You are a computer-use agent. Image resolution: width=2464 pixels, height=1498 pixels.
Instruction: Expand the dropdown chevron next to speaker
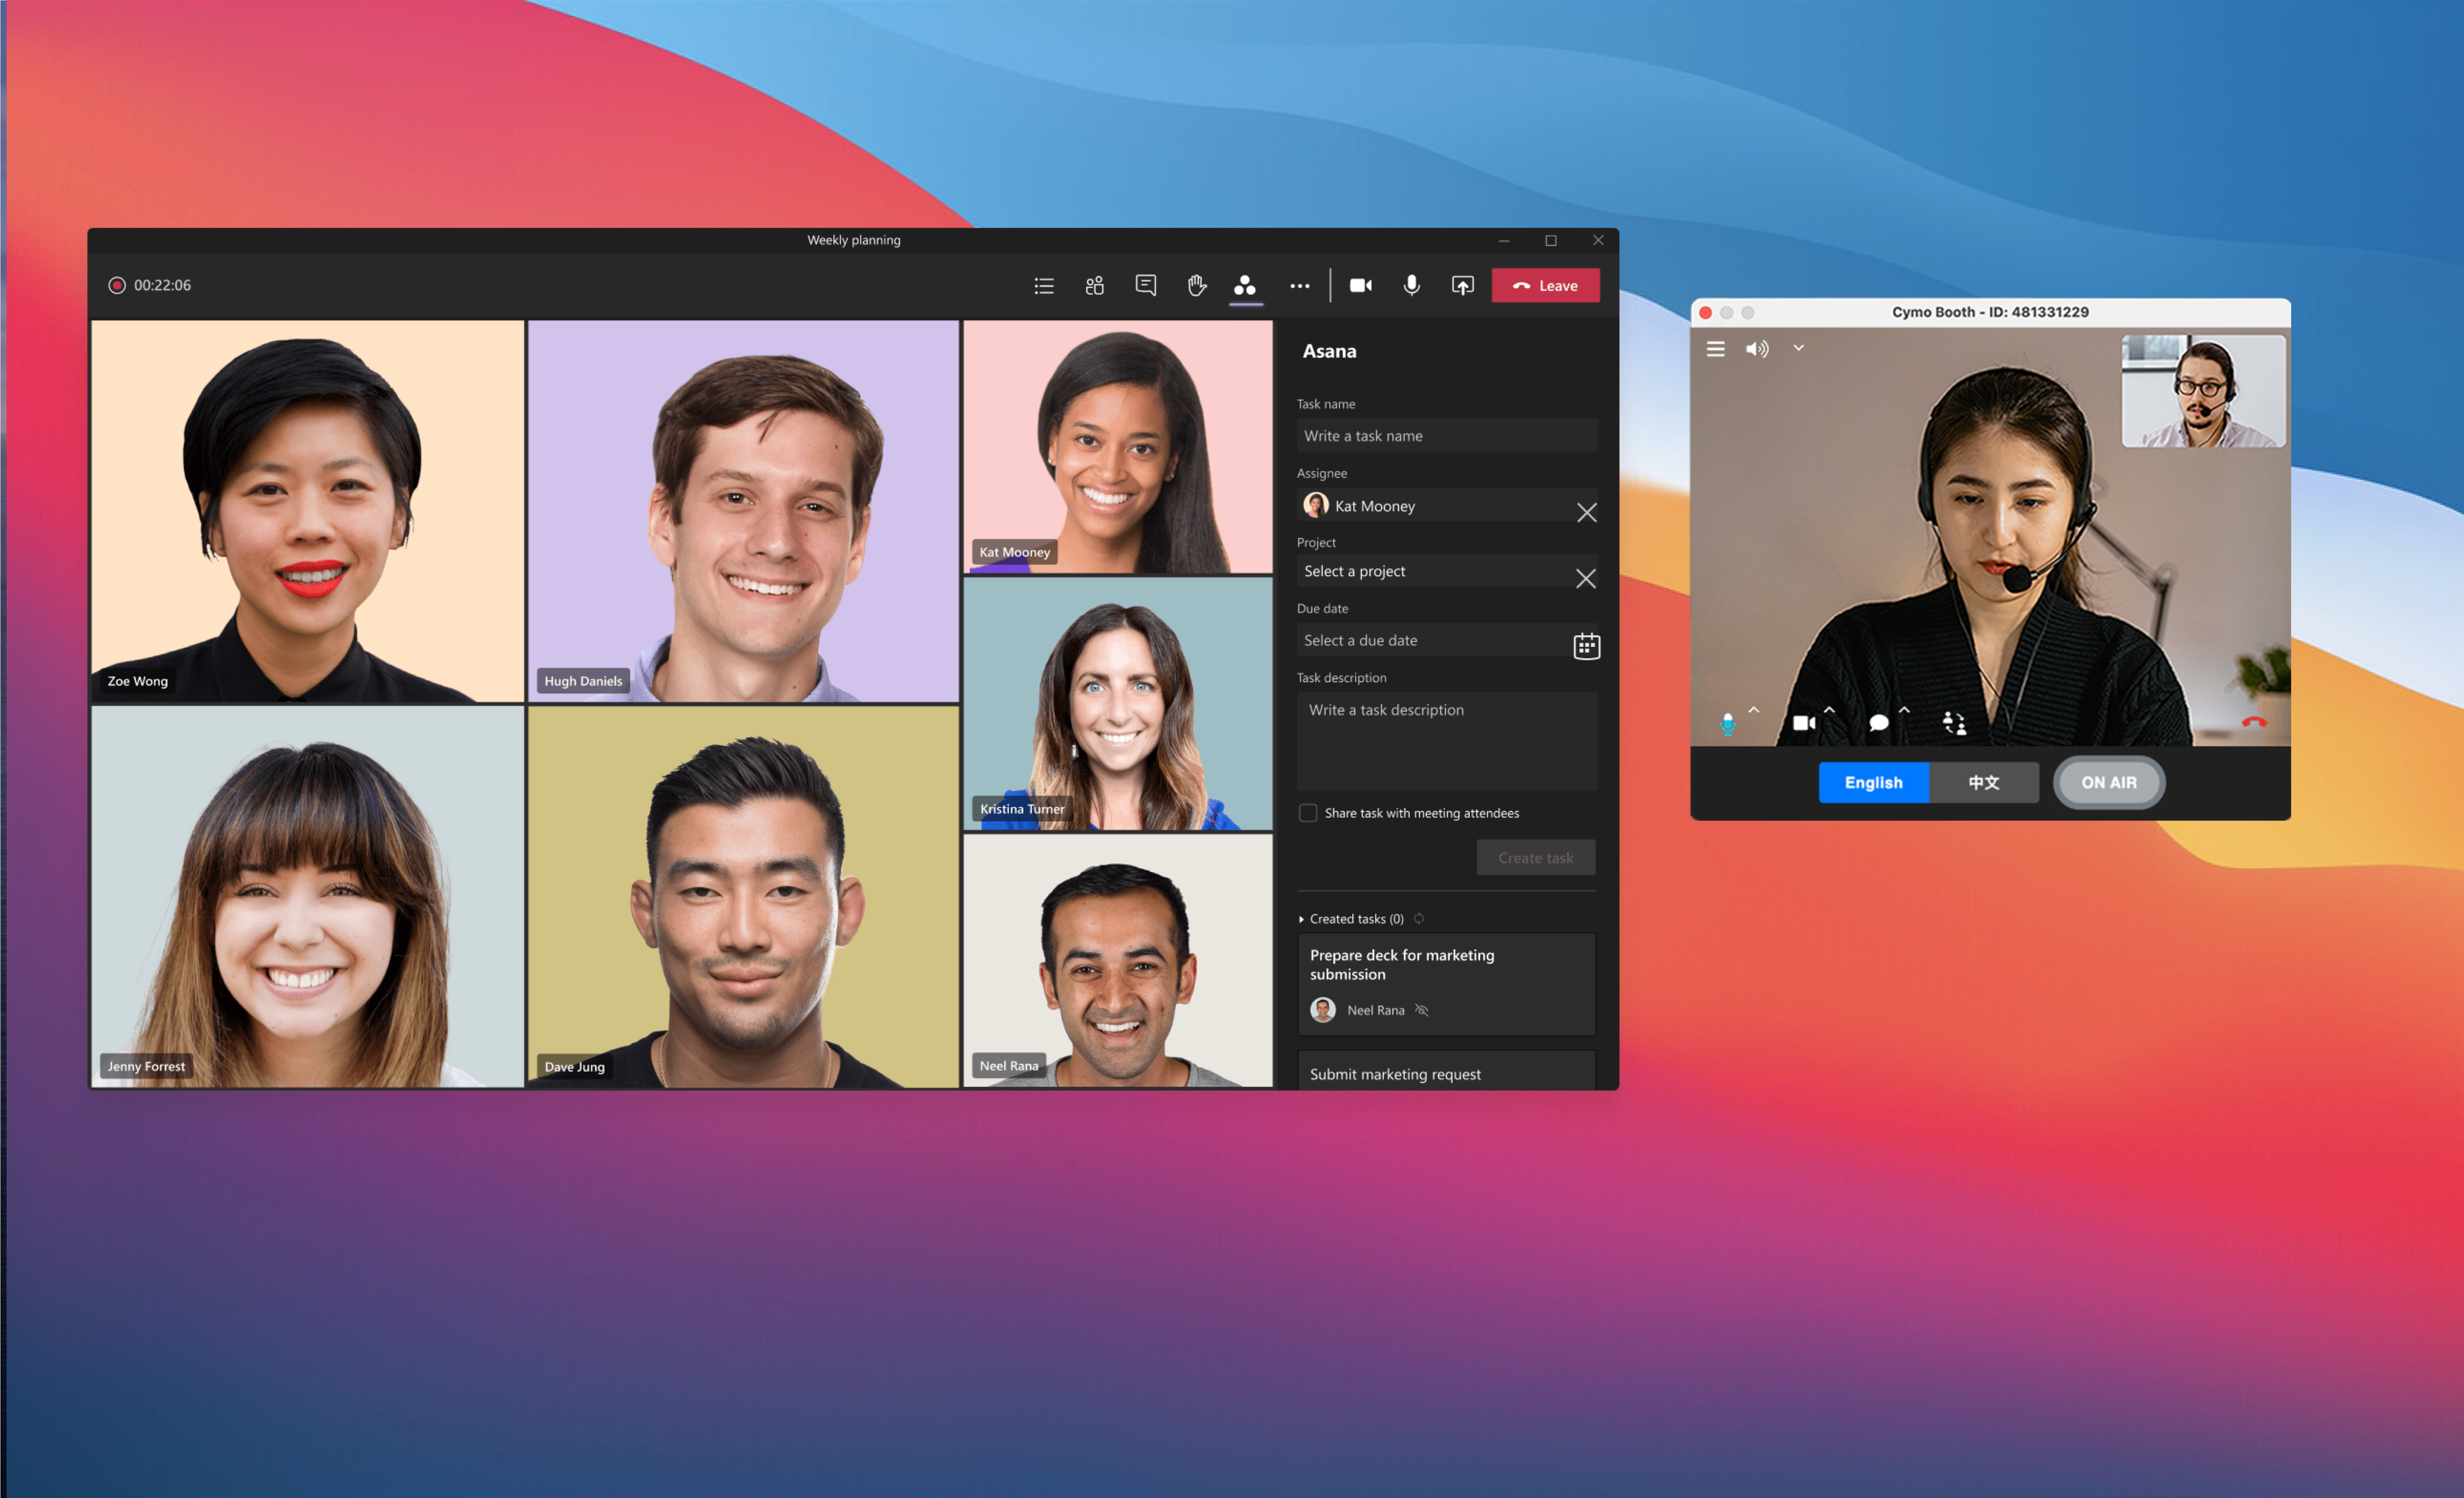pos(1798,348)
